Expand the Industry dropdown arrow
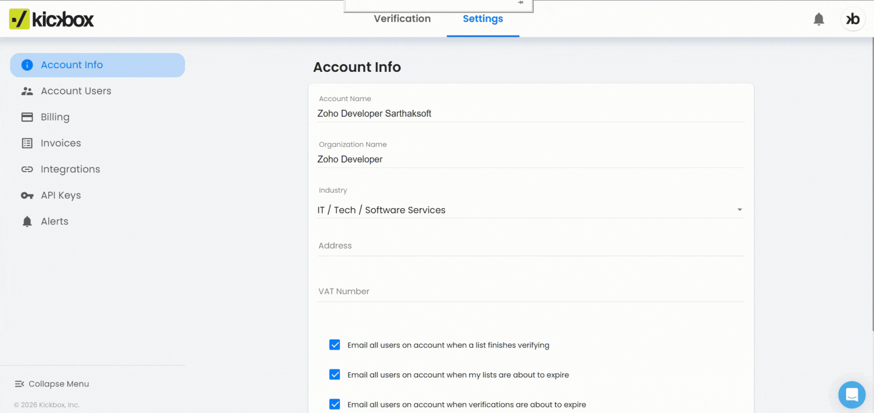 coord(739,210)
